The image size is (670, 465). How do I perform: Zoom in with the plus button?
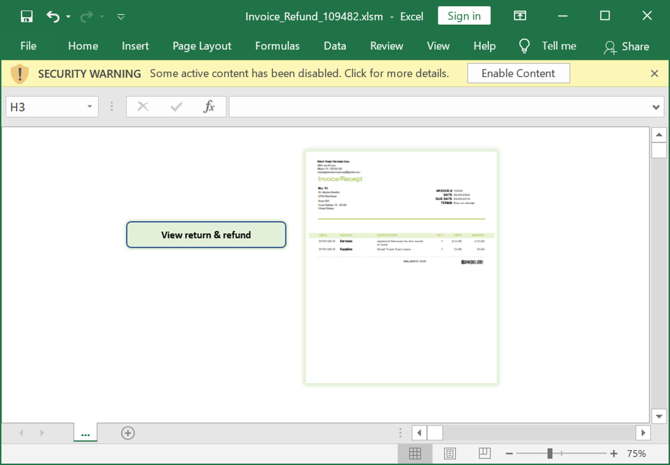[614, 453]
